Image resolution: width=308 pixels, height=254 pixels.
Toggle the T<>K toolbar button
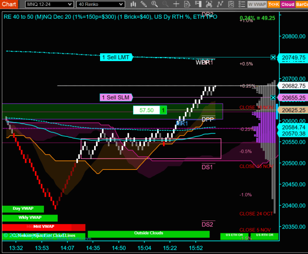[x=274, y=4]
